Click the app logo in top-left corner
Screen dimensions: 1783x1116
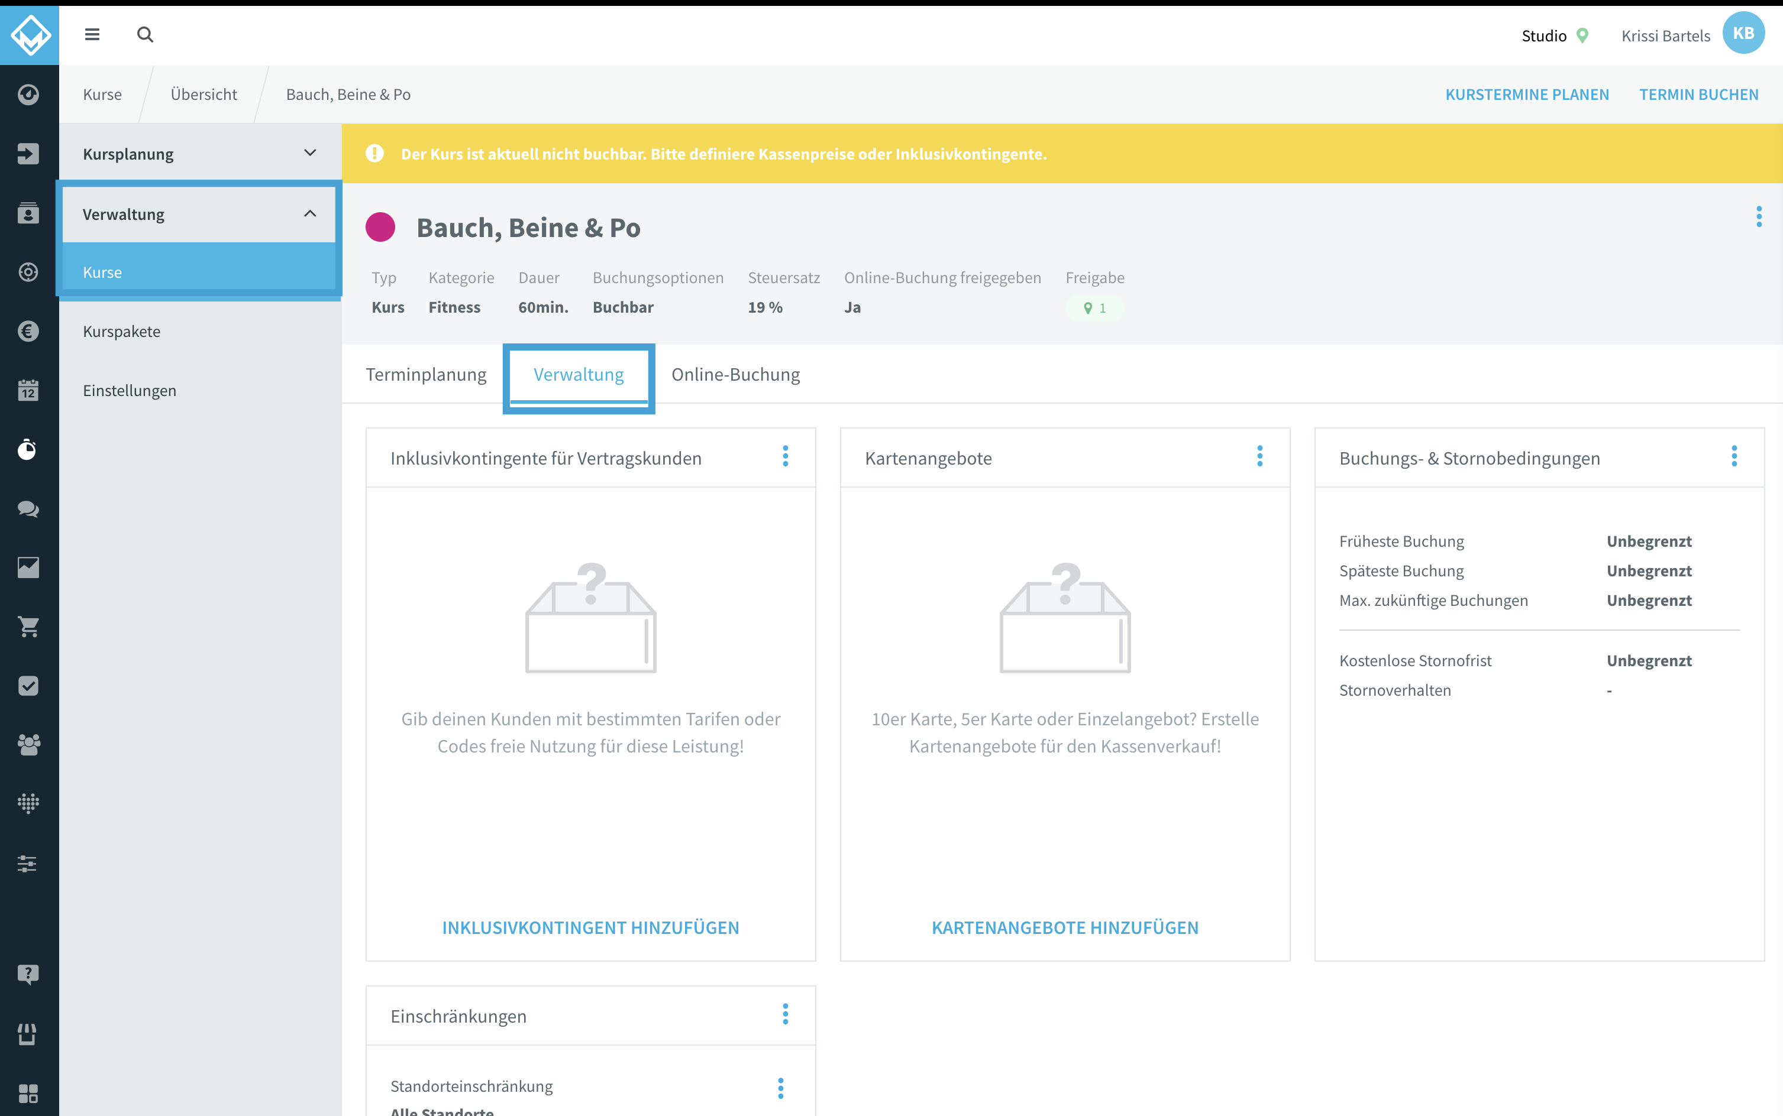pyautogui.click(x=30, y=35)
